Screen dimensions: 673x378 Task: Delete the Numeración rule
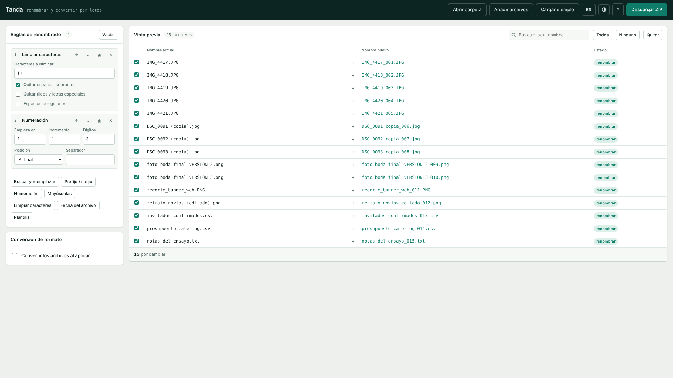[111, 121]
